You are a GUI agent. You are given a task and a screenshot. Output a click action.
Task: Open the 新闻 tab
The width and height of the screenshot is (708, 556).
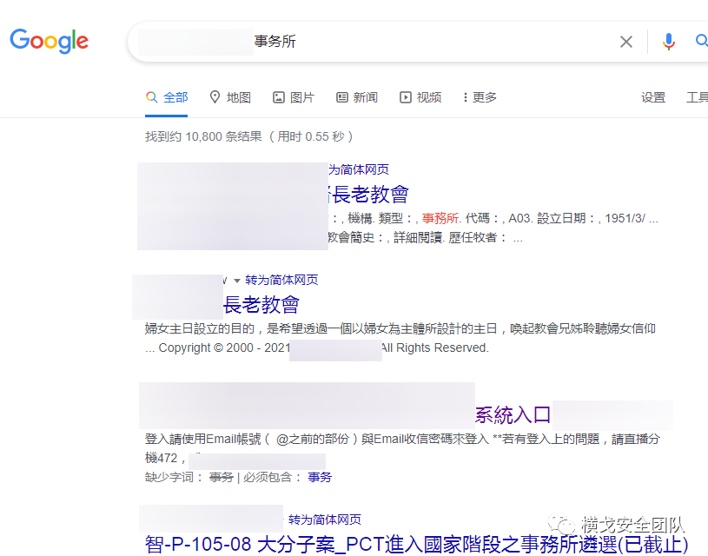point(357,97)
